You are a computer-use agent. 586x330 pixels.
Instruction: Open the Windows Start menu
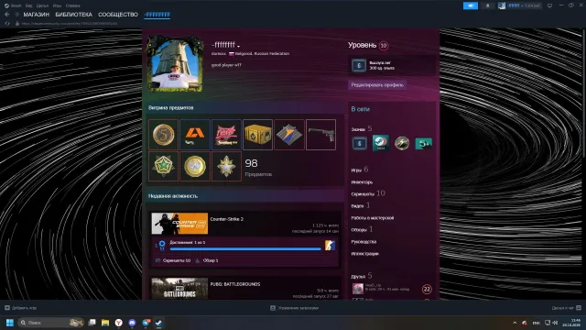click(x=10, y=323)
